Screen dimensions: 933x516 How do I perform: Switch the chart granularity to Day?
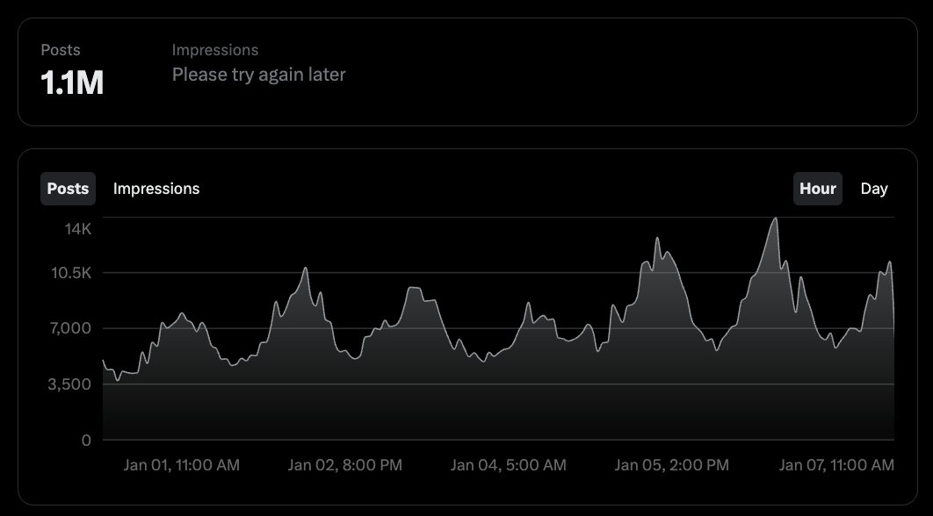click(874, 188)
